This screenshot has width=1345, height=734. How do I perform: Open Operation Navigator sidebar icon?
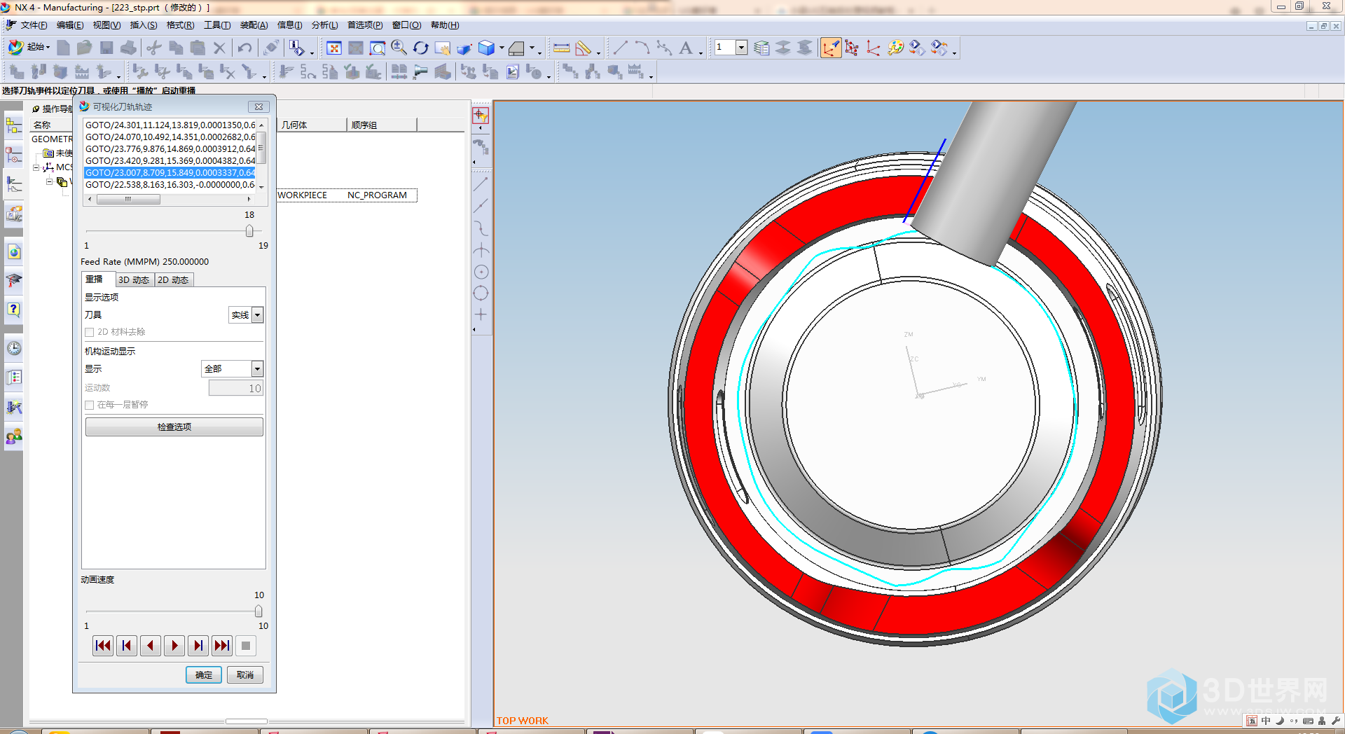pyautogui.click(x=14, y=184)
